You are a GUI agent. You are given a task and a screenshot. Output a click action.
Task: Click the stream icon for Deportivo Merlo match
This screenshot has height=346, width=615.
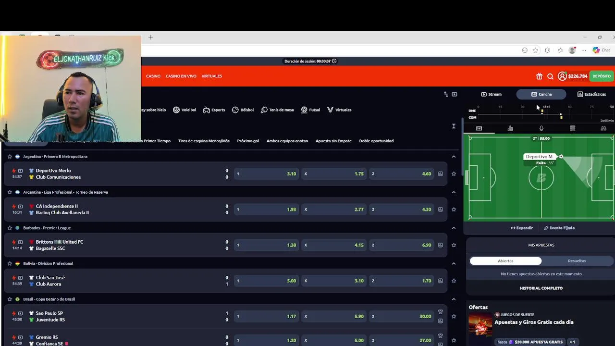pyautogui.click(x=20, y=171)
